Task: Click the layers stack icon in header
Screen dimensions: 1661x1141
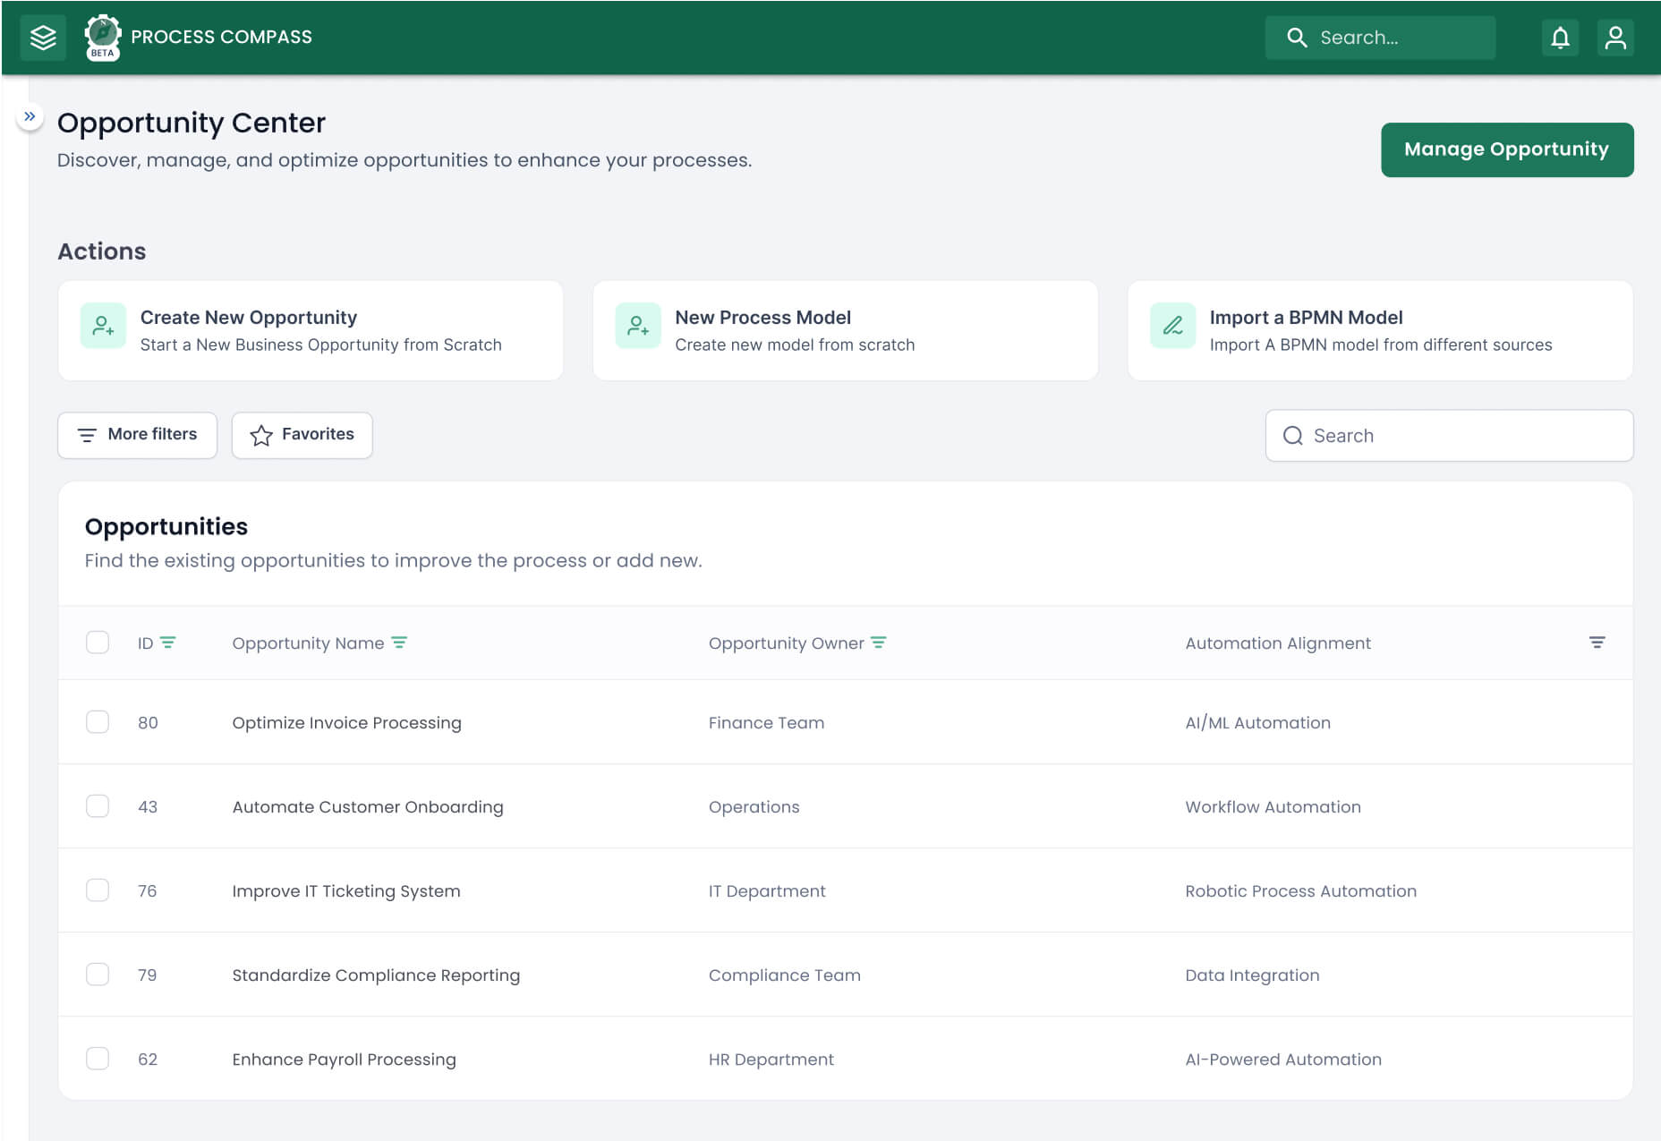Action: [x=43, y=38]
